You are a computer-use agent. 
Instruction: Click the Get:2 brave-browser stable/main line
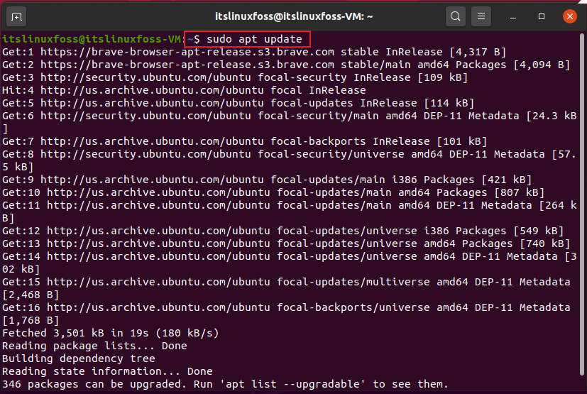tap(286, 65)
